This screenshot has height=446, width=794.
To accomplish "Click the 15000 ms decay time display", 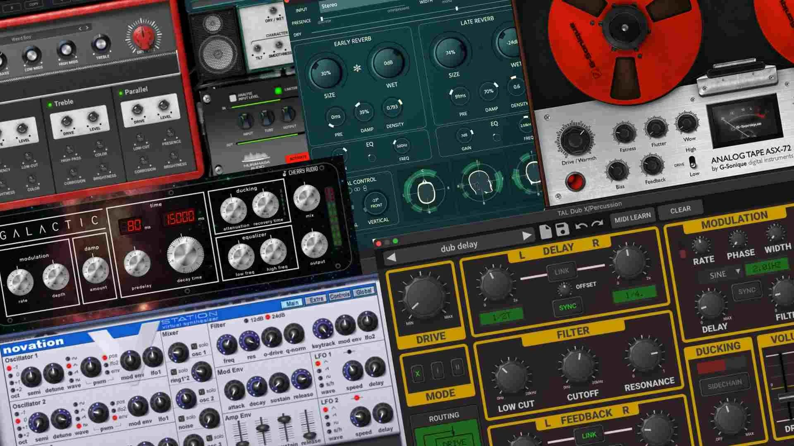I will pyautogui.click(x=180, y=219).
